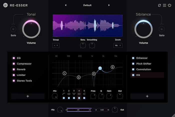Click the EQ Mix knob

pyautogui.click(x=55, y=96)
